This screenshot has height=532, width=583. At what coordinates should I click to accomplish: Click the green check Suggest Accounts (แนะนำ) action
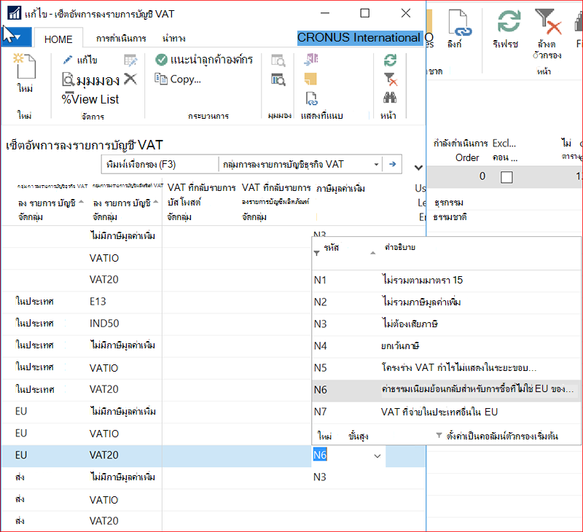coord(204,60)
